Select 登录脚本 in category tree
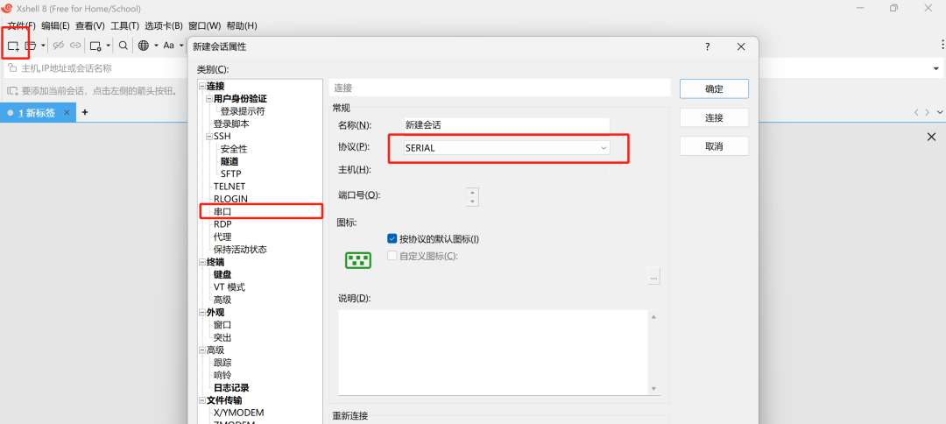 pyautogui.click(x=231, y=124)
